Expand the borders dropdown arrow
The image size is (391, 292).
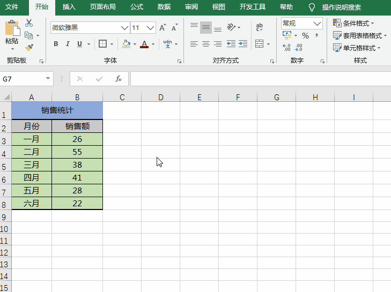pos(112,44)
